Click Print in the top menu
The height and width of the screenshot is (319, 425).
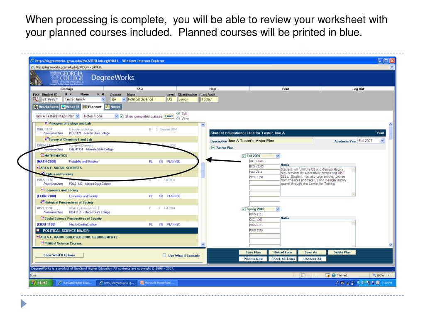(286, 89)
